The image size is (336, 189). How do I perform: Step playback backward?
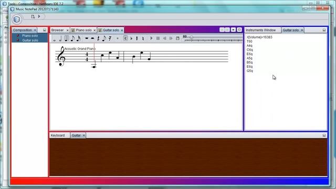pos(164,38)
